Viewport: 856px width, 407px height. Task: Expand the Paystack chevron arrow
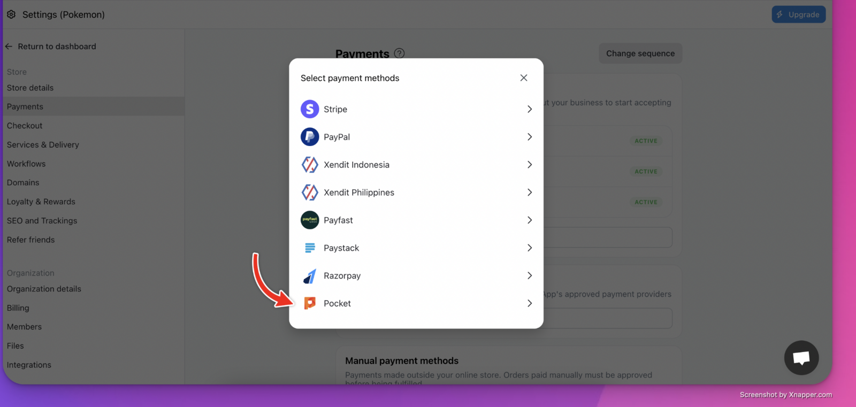coord(530,248)
